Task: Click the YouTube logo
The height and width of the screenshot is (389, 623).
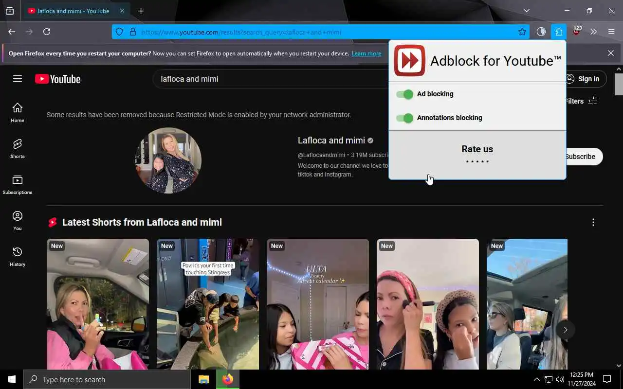Action: [57, 79]
